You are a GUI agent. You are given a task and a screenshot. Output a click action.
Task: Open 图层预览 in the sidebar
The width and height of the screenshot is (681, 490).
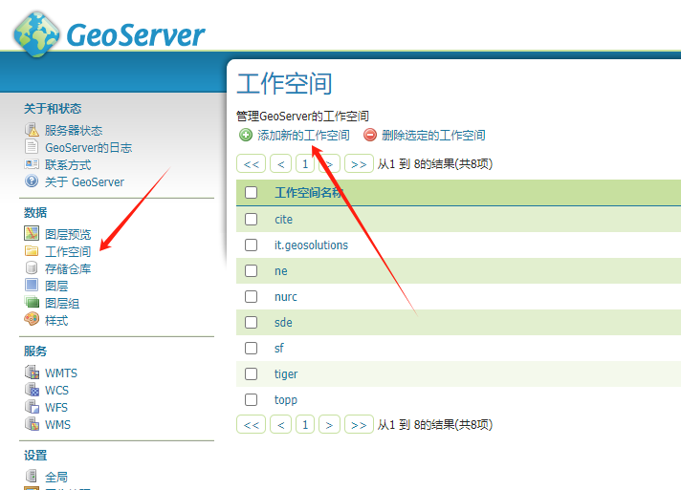(x=68, y=234)
